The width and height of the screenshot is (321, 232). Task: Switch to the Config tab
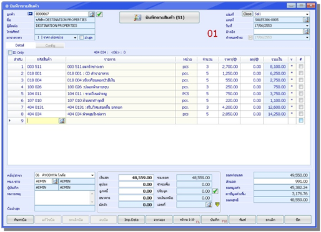tap(50, 45)
